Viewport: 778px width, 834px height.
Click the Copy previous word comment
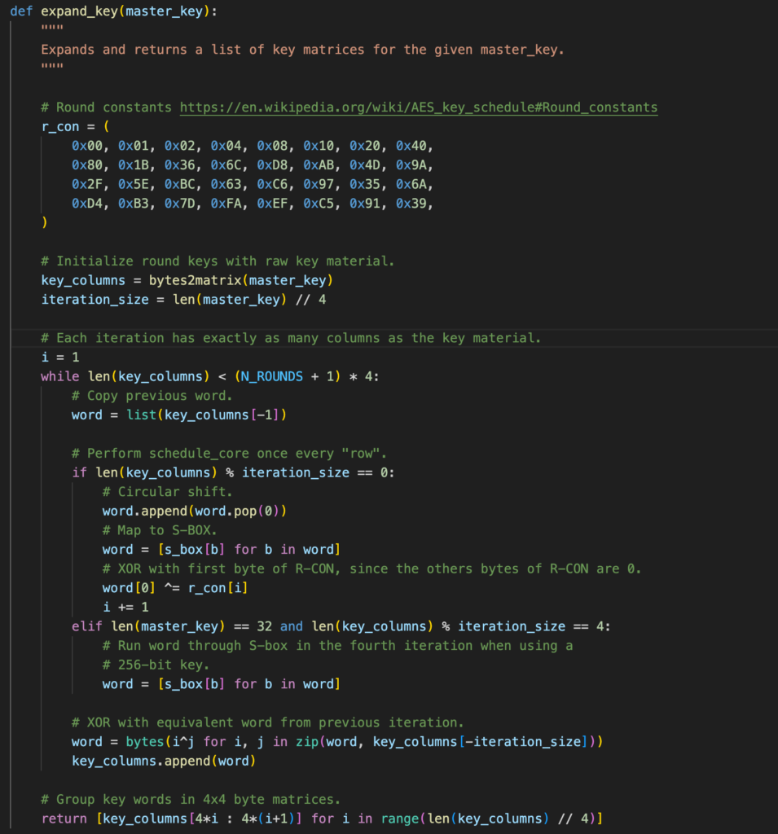pos(152,396)
